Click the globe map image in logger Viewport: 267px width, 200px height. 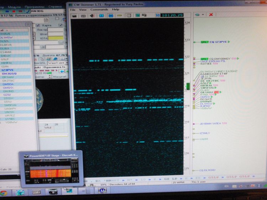[x=40, y=99]
